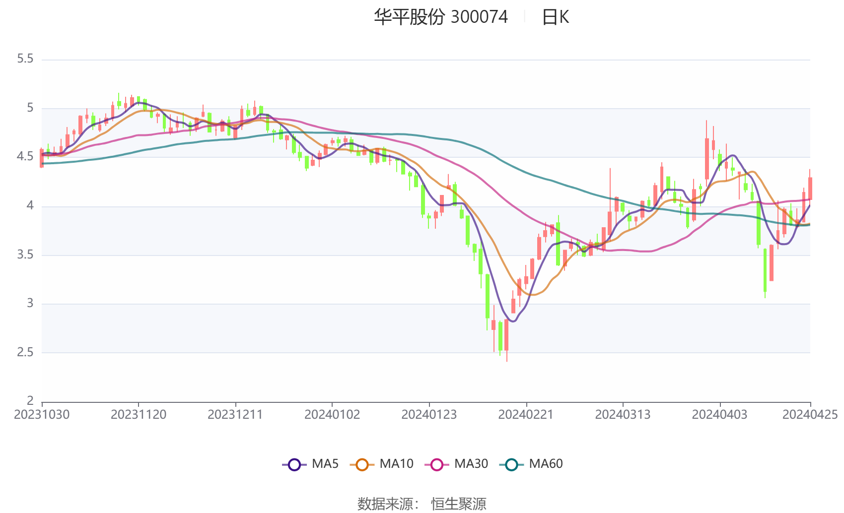Click the MA10 orange legend circle marker
This screenshot has width=844, height=513.
click(x=362, y=465)
